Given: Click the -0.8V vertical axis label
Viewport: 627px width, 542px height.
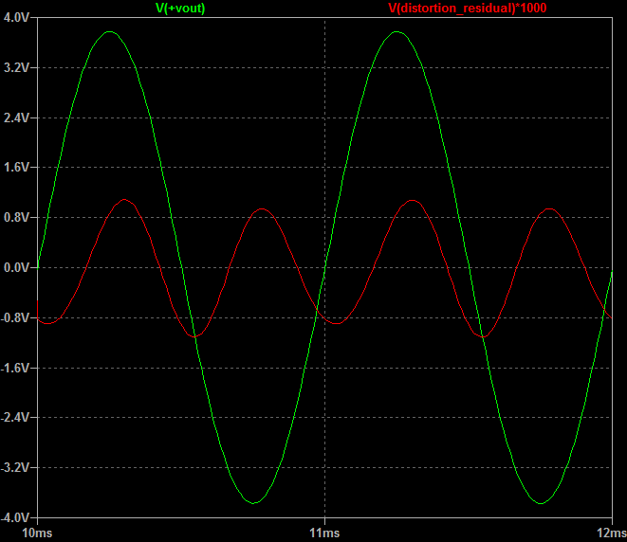Looking at the screenshot, I should pos(15,318).
